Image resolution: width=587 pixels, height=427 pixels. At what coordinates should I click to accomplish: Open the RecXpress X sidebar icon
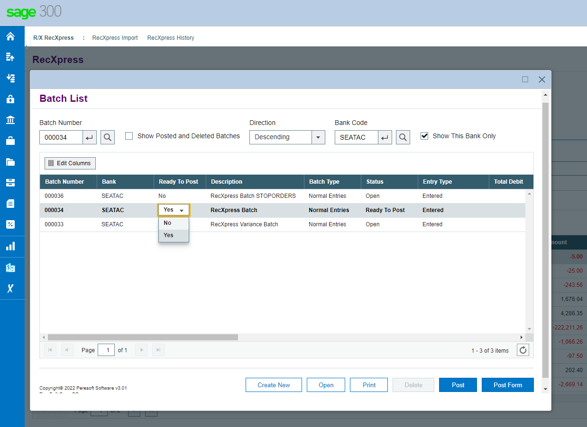[10, 288]
